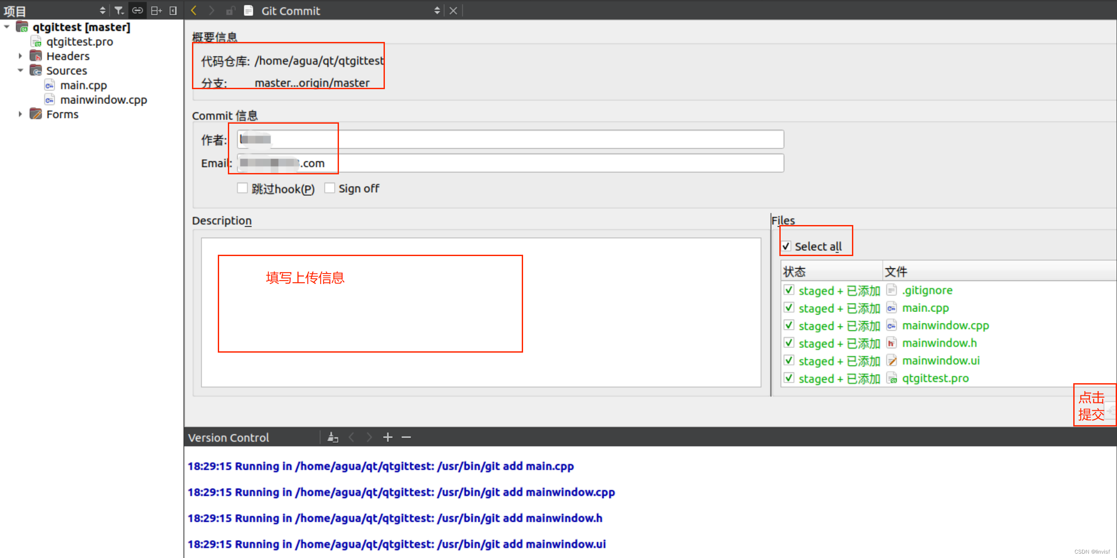Click the file icon next to Git Commit

(248, 10)
